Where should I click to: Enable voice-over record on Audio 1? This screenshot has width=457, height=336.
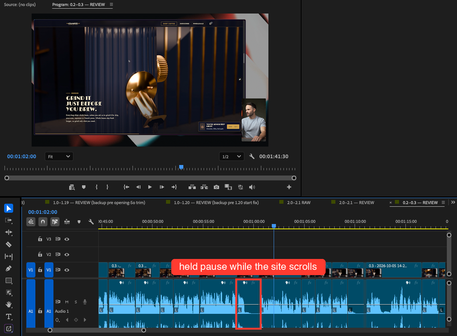pyautogui.click(x=85, y=302)
